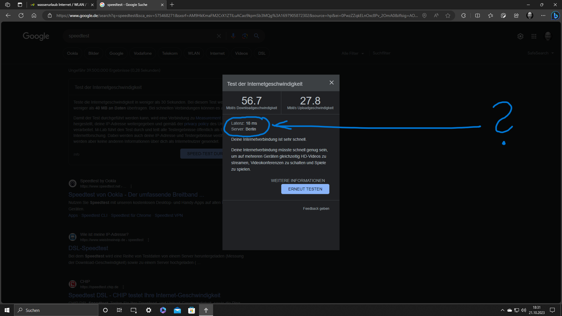Show hidden system tray icons
Screen dimensions: 562x316
[x=502, y=310]
